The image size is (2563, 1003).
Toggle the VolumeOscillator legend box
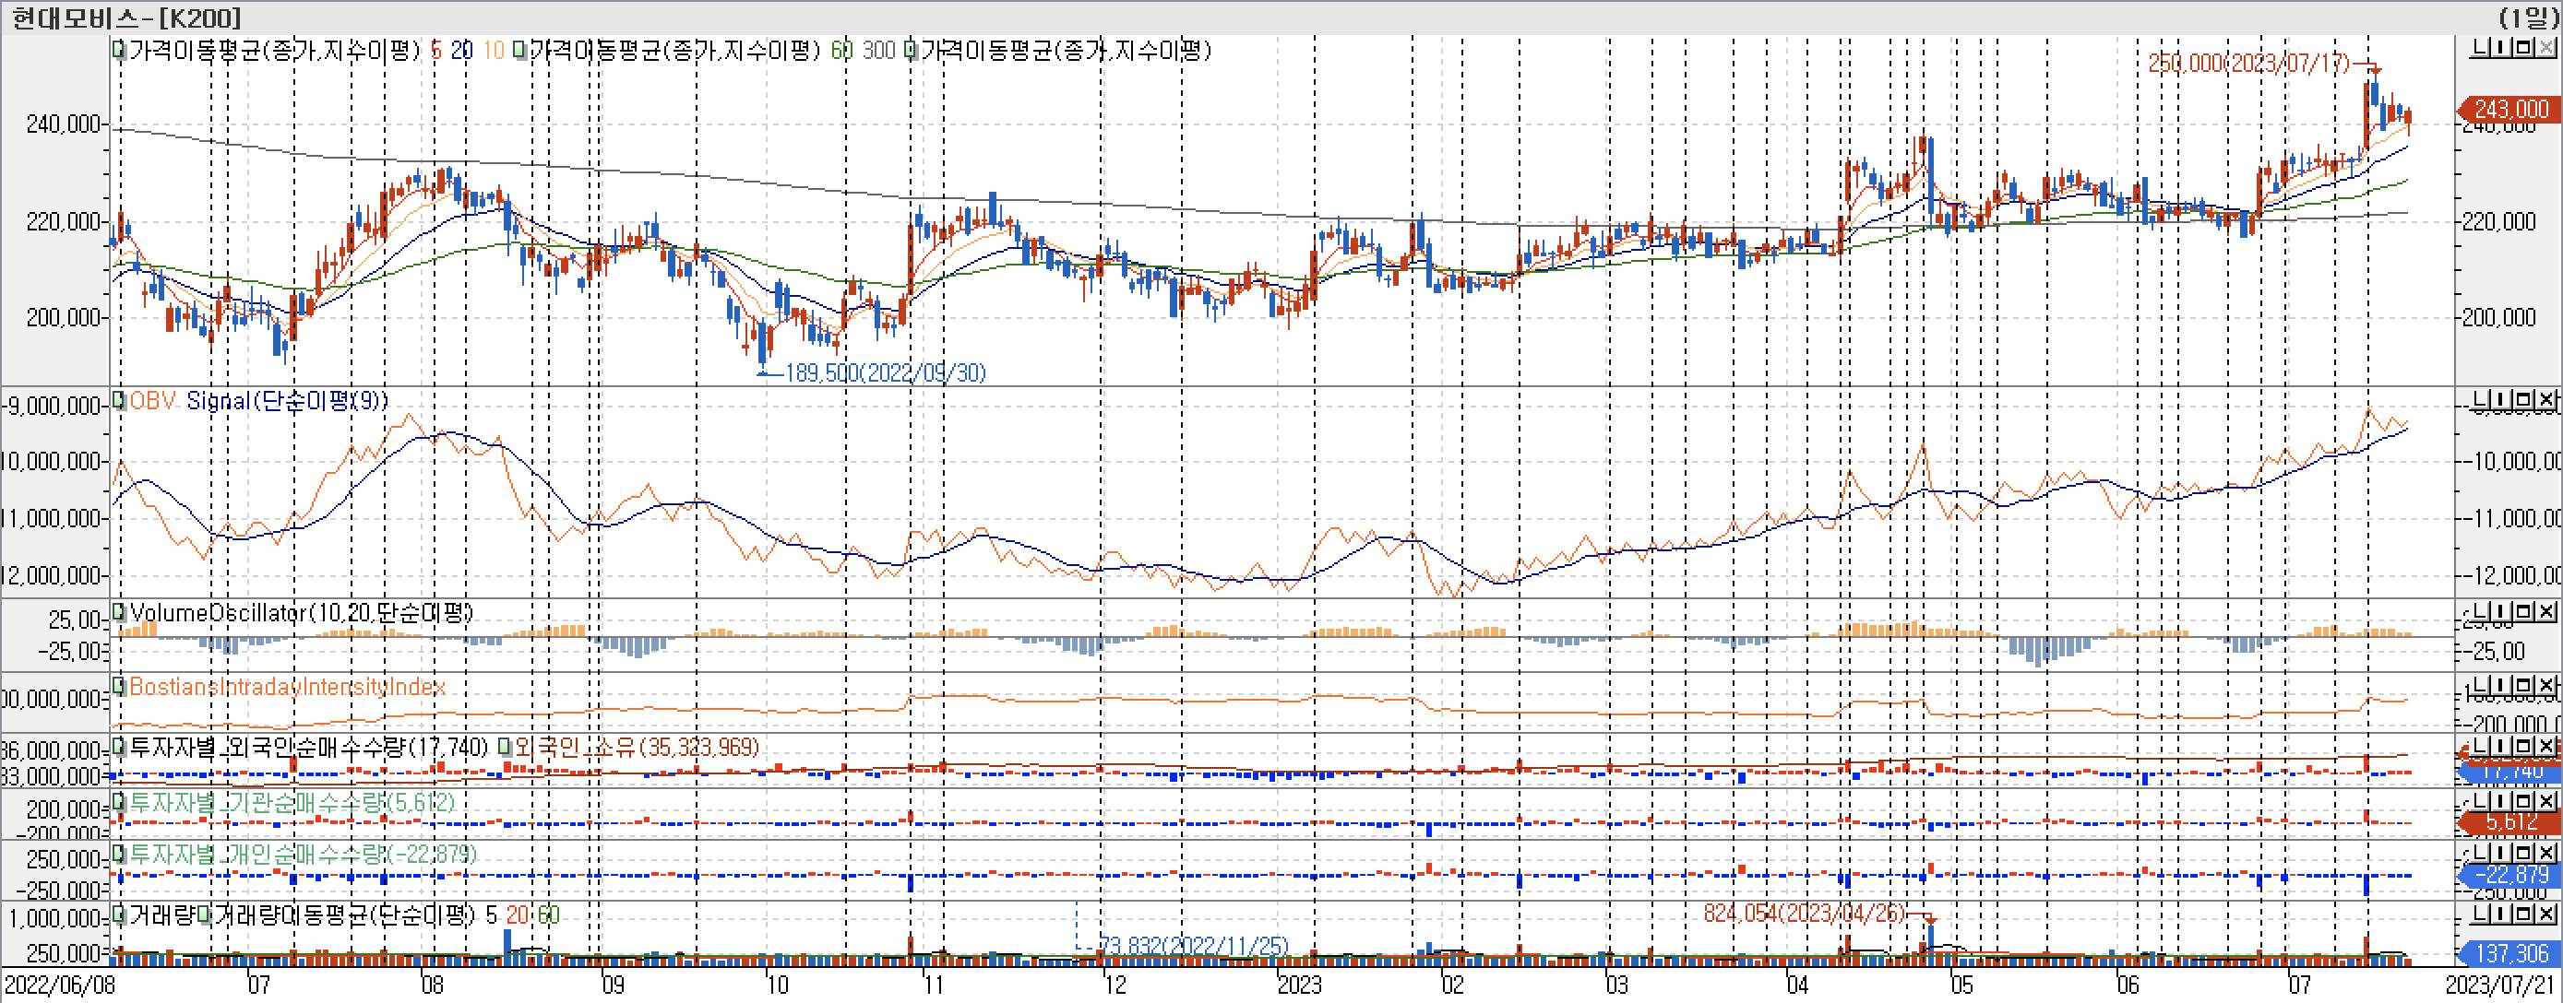click(x=118, y=611)
